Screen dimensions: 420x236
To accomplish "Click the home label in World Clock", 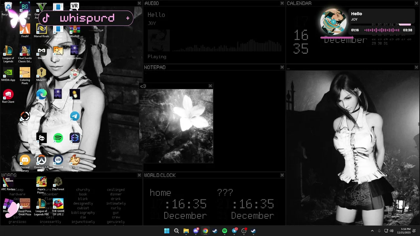I will pyautogui.click(x=160, y=193).
